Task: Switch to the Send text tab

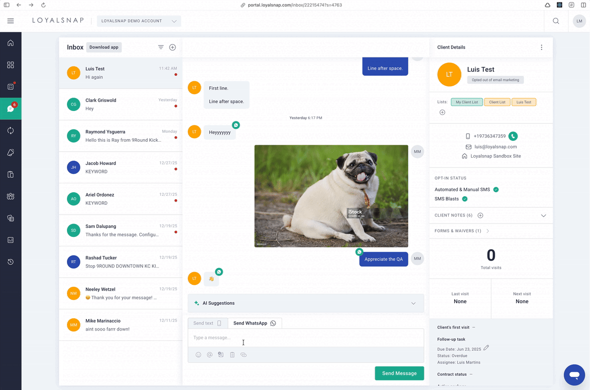Action: (207, 323)
